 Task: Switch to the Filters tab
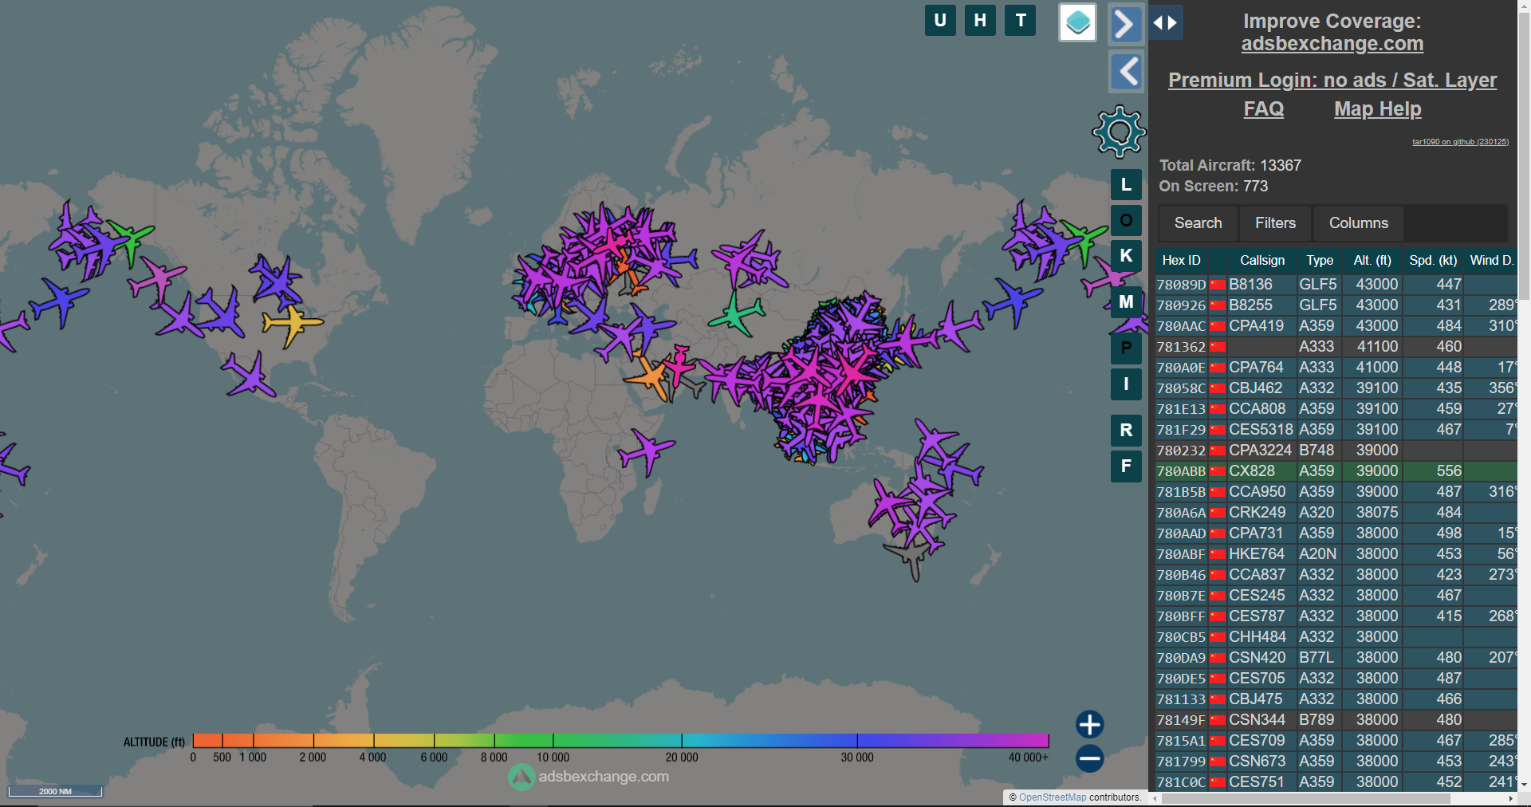pos(1275,223)
